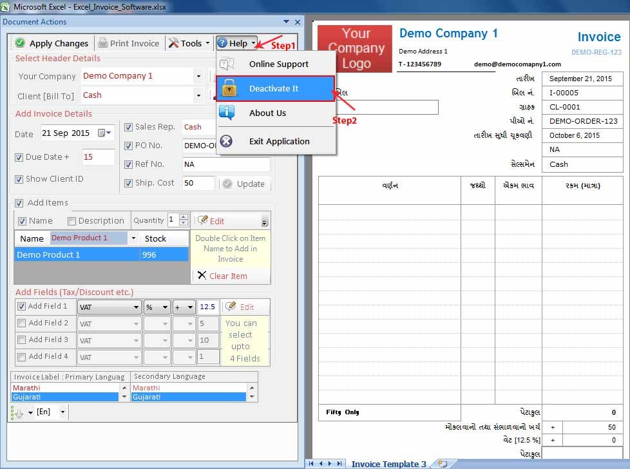Toggle the PO No. checkbox

tap(129, 146)
